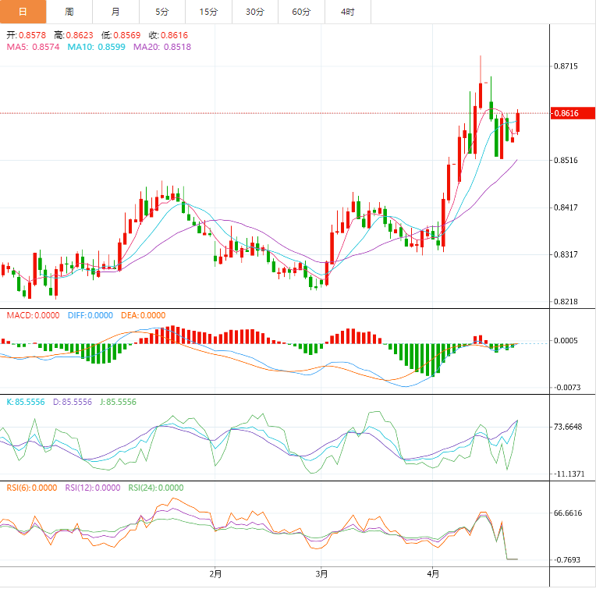
Task: Open the 月 monthly timeframe tab
Action: tap(115, 12)
